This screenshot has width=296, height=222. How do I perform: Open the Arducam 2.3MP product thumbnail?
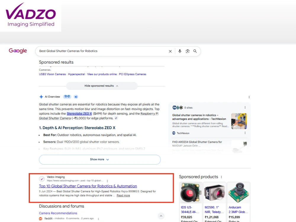239,193
